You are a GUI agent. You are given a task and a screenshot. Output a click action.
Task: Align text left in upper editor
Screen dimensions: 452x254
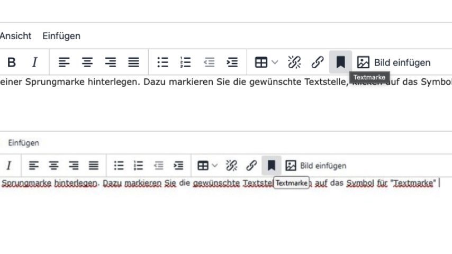pos(64,62)
